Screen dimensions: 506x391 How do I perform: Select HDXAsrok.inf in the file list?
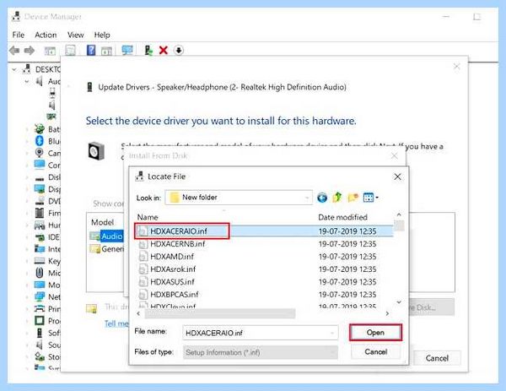(x=264, y=269)
